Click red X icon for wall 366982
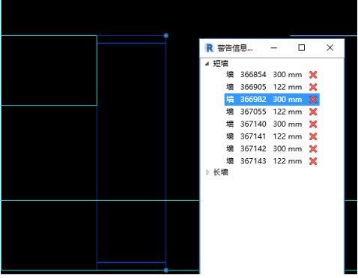This screenshot has height=278, width=358. [313, 100]
